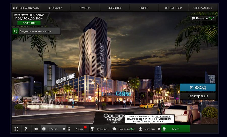This screenshot has height=137, width=227.
Task: Open Акции promotions with notification badge
Action: [x=78, y=129]
